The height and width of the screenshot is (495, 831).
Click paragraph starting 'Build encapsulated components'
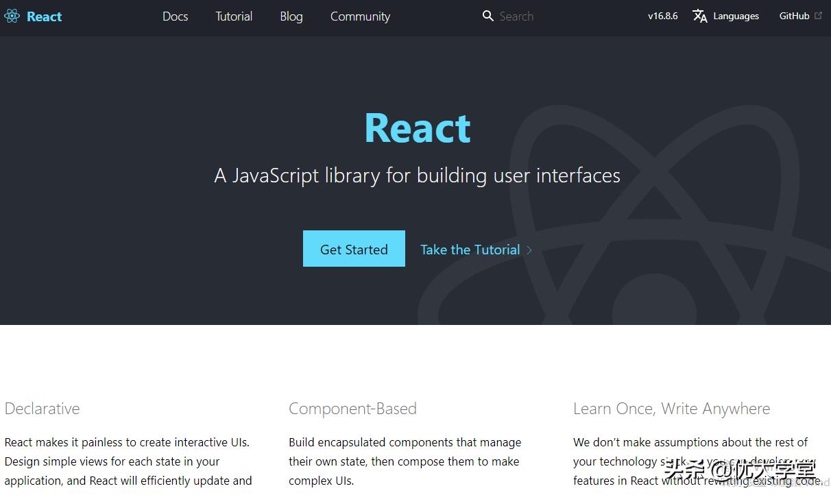click(405, 461)
